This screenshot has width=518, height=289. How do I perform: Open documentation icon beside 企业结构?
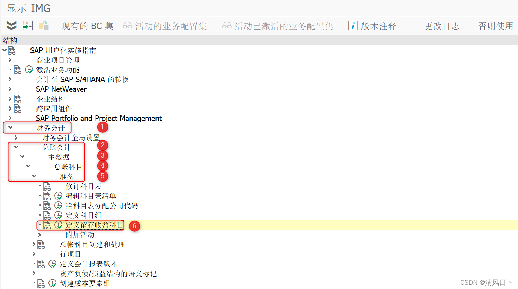[x=17, y=99]
